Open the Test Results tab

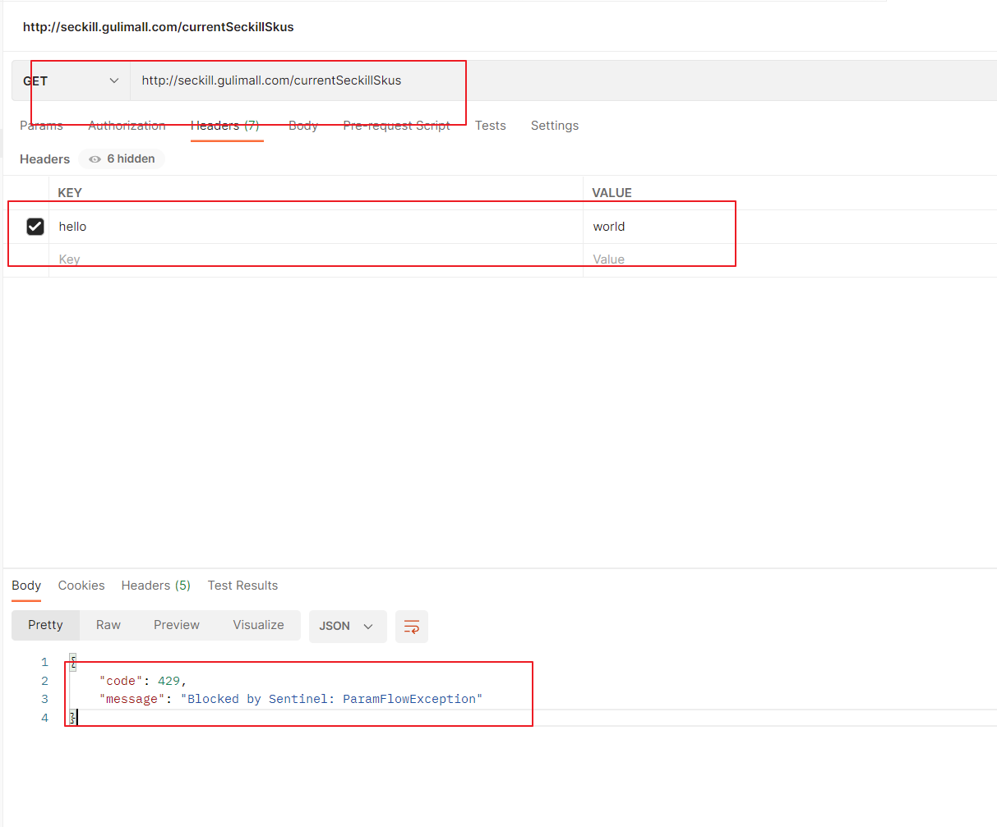point(242,586)
